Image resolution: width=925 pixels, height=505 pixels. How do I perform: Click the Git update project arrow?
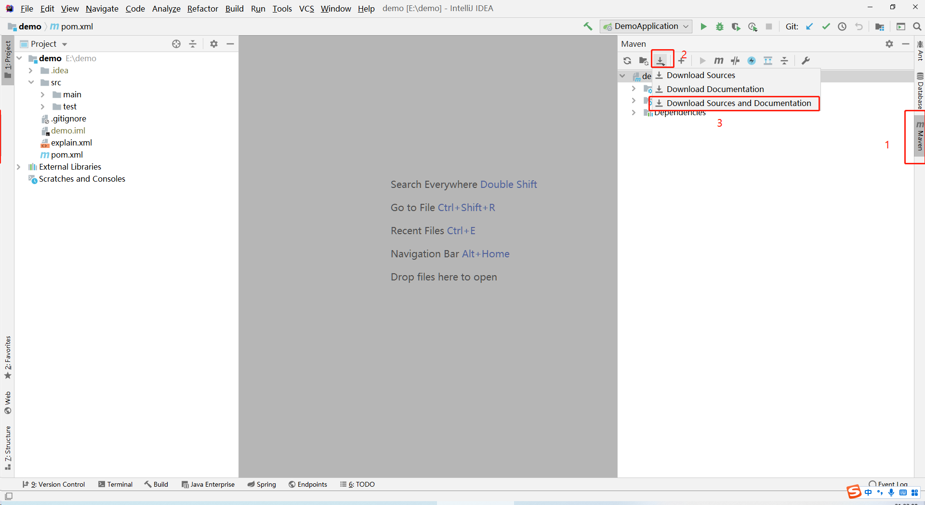point(809,27)
